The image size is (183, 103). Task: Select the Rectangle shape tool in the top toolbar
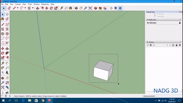[x=29, y=8]
